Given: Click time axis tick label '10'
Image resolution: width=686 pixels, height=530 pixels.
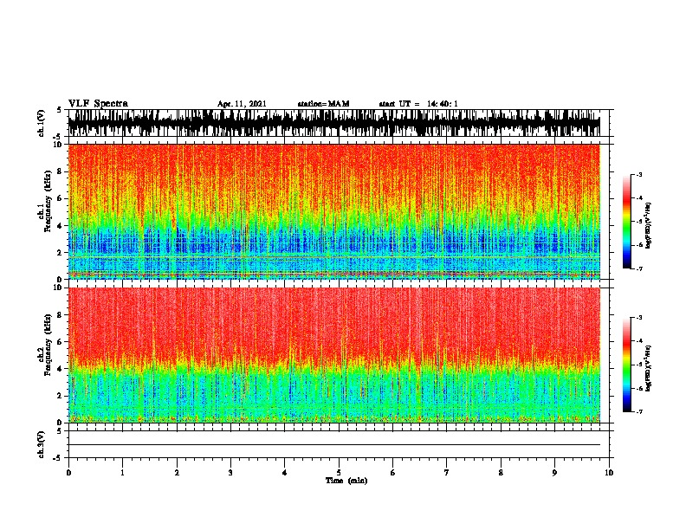Looking at the screenshot, I should [609, 473].
